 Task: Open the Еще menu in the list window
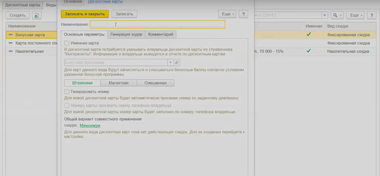tap(355, 15)
